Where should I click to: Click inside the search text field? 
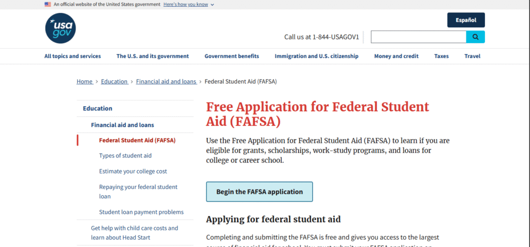(418, 37)
